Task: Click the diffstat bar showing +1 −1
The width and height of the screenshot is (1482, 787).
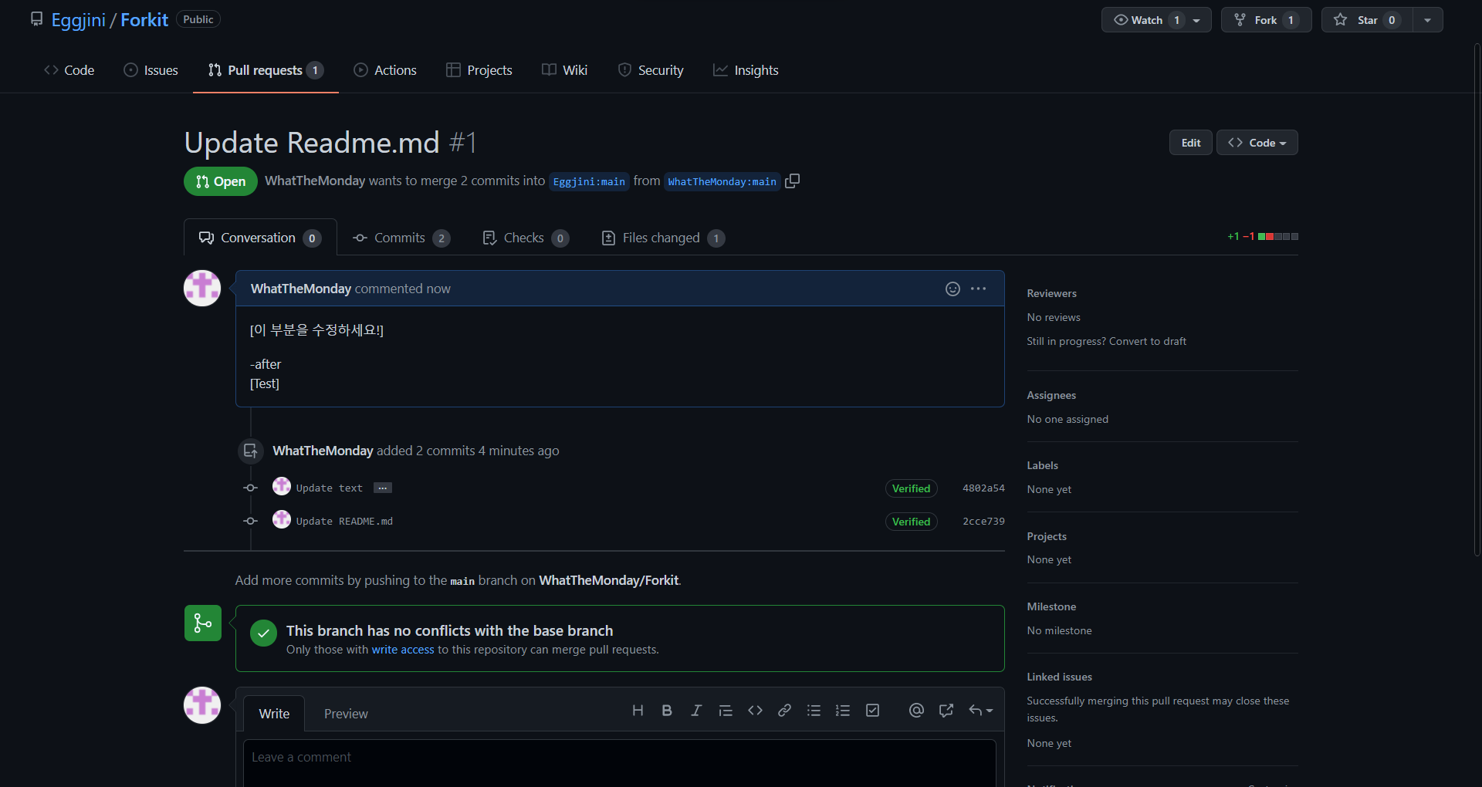Action: 1263,236
